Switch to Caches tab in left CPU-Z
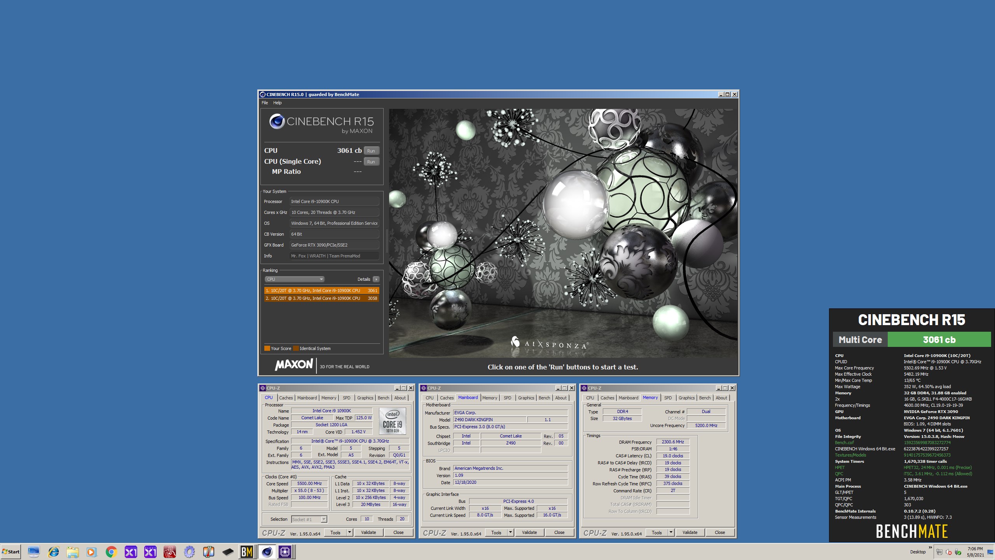Image resolution: width=995 pixels, height=560 pixels. tap(286, 398)
